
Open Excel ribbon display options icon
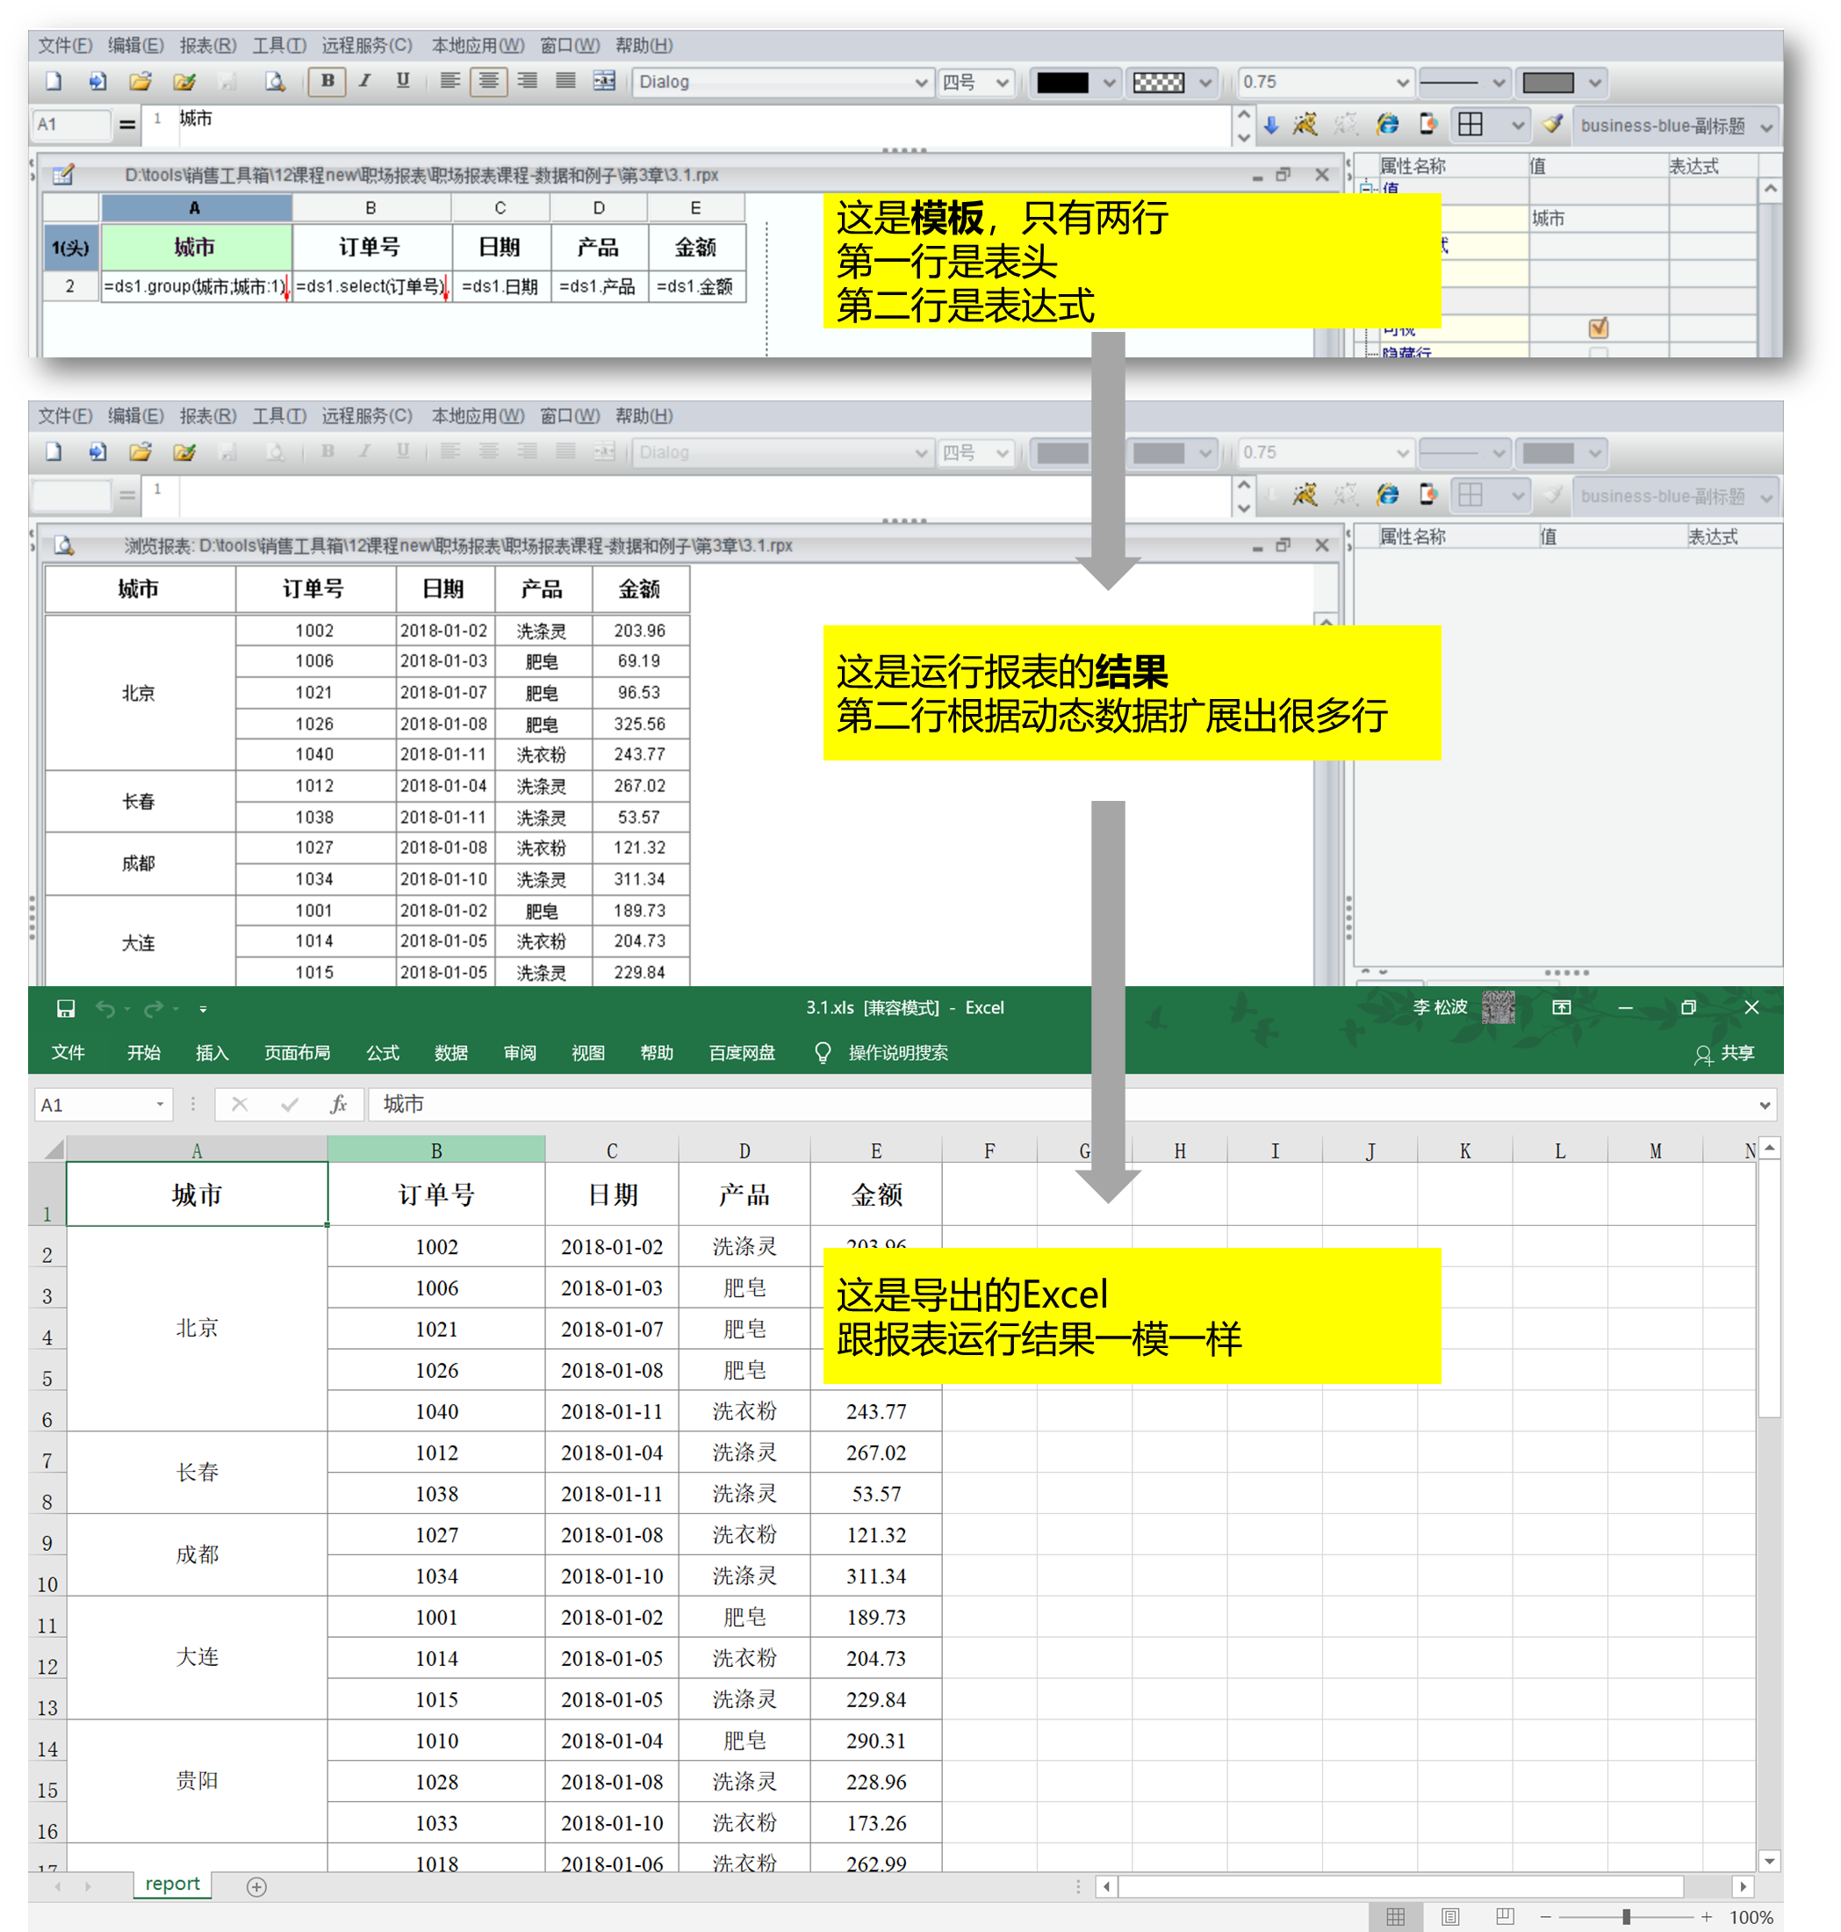1561,1007
